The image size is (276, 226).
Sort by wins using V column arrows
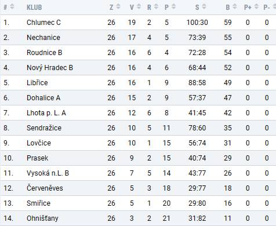click(139, 7)
